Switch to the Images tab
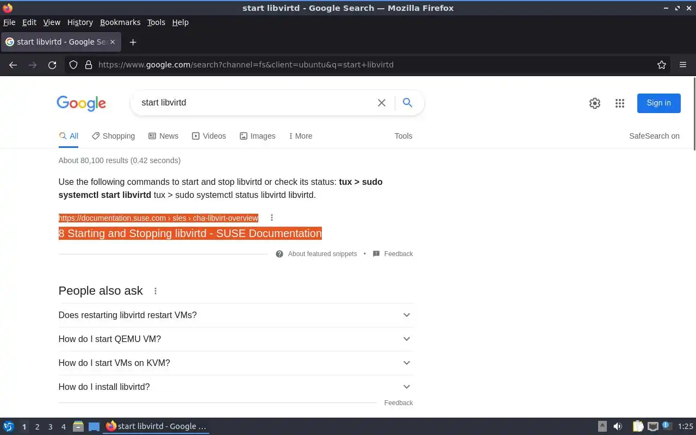Image resolution: width=696 pixels, height=435 pixels. pyautogui.click(x=257, y=136)
